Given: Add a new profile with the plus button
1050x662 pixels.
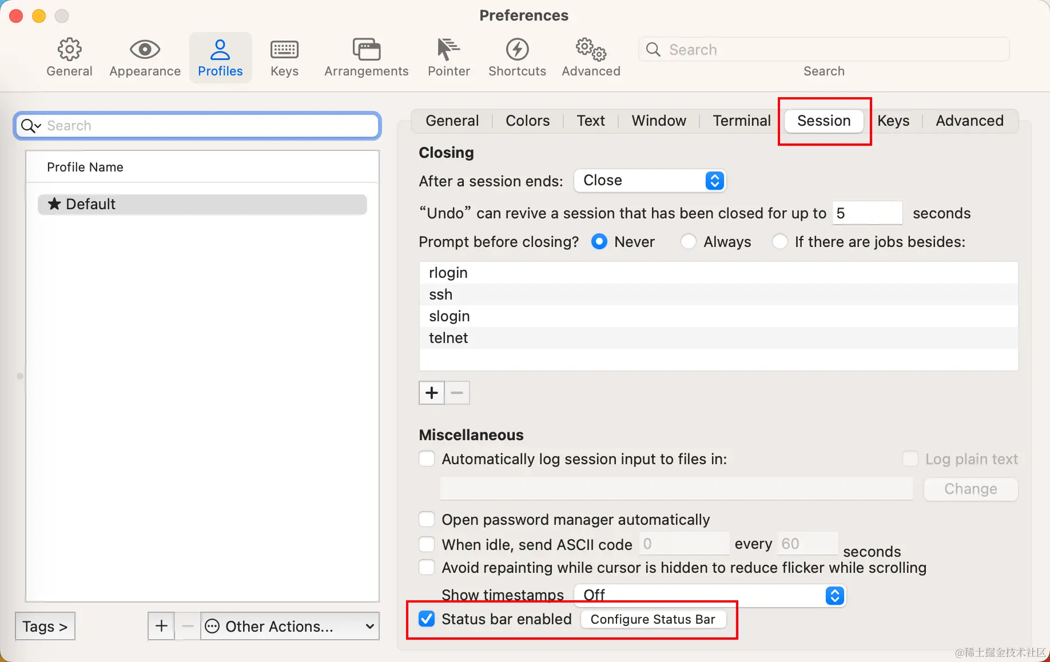Looking at the screenshot, I should coord(161,626).
